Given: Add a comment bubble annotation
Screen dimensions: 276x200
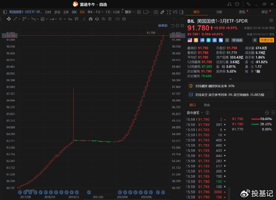Looking at the screenshot, I should pyautogui.click(x=76, y=19).
